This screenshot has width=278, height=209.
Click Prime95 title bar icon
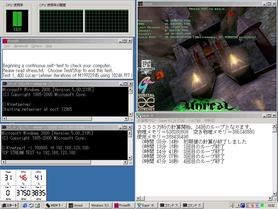tap(5, 41)
